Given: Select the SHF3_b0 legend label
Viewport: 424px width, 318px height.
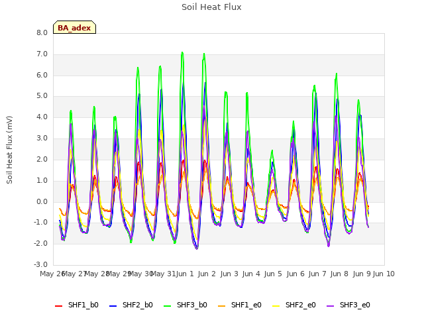Looking at the screenshot, I should (192, 305).
